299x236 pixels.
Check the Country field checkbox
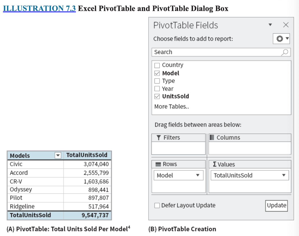coord(157,65)
